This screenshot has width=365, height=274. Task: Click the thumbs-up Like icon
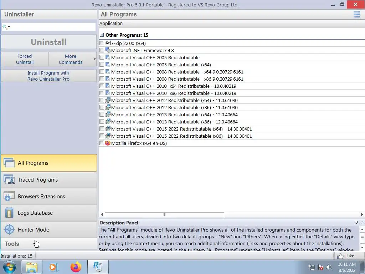(340, 256)
